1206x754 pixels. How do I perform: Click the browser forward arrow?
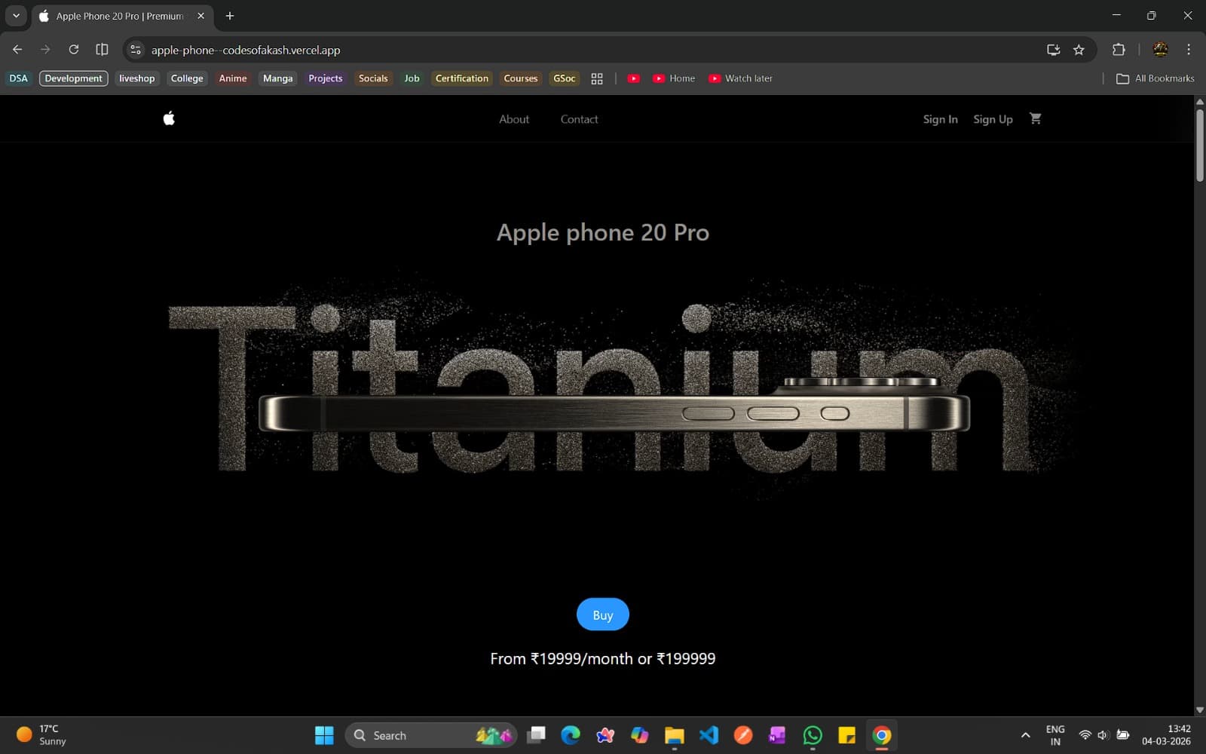pyautogui.click(x=45, y=50)
